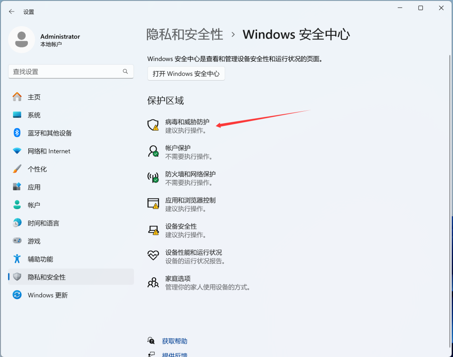
Task: Click 管理你的家人使用设备的方式 description
Action: pos(208,287)
